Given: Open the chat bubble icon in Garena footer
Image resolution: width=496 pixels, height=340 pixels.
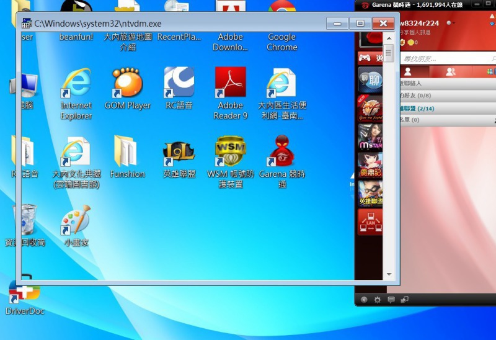Looking at the screenshot, I should (x=391, y=300).
